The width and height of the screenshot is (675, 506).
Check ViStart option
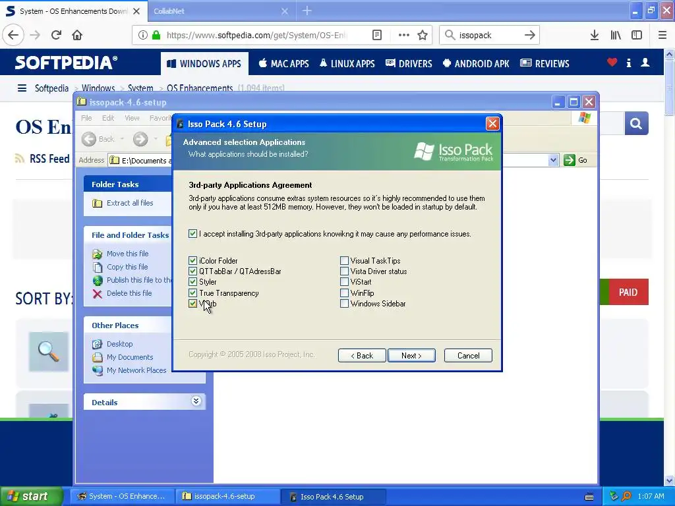(x=344, y=282)
